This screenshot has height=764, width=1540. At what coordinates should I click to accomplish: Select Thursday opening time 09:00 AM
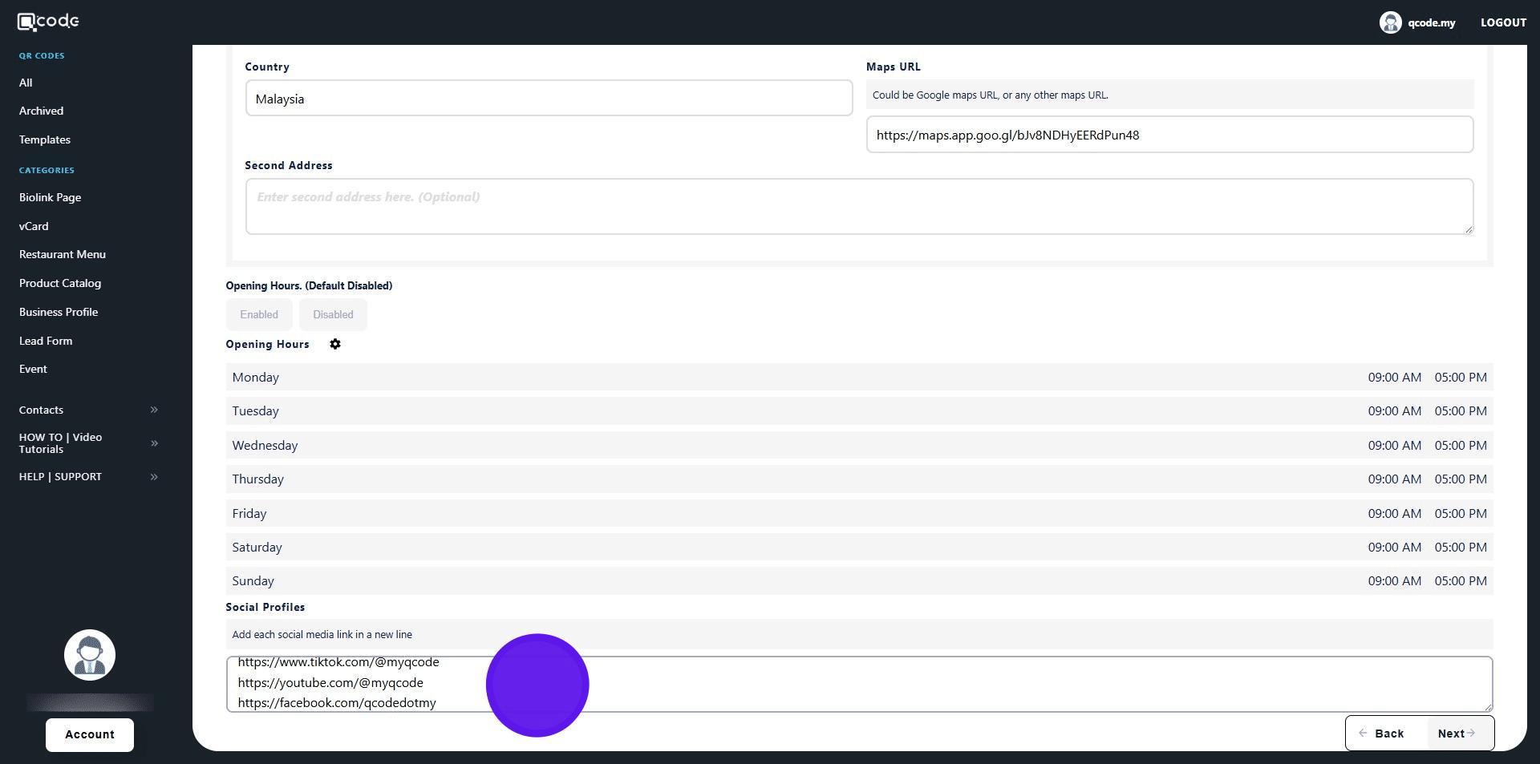[x=1394, y=479]
